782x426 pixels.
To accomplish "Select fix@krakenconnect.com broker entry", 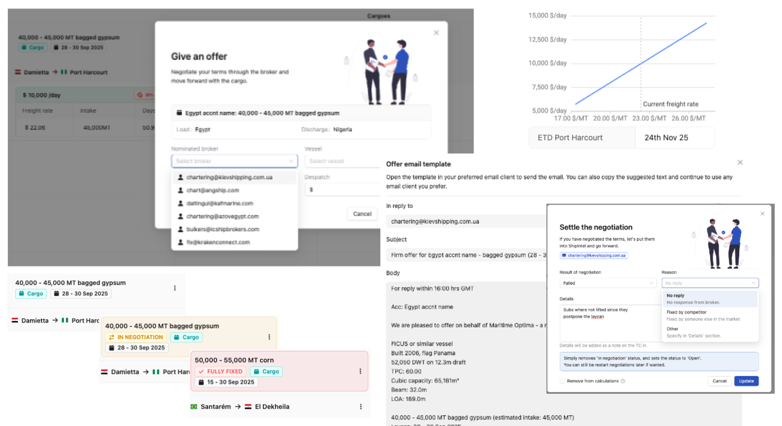I will (x=234, y=242).
